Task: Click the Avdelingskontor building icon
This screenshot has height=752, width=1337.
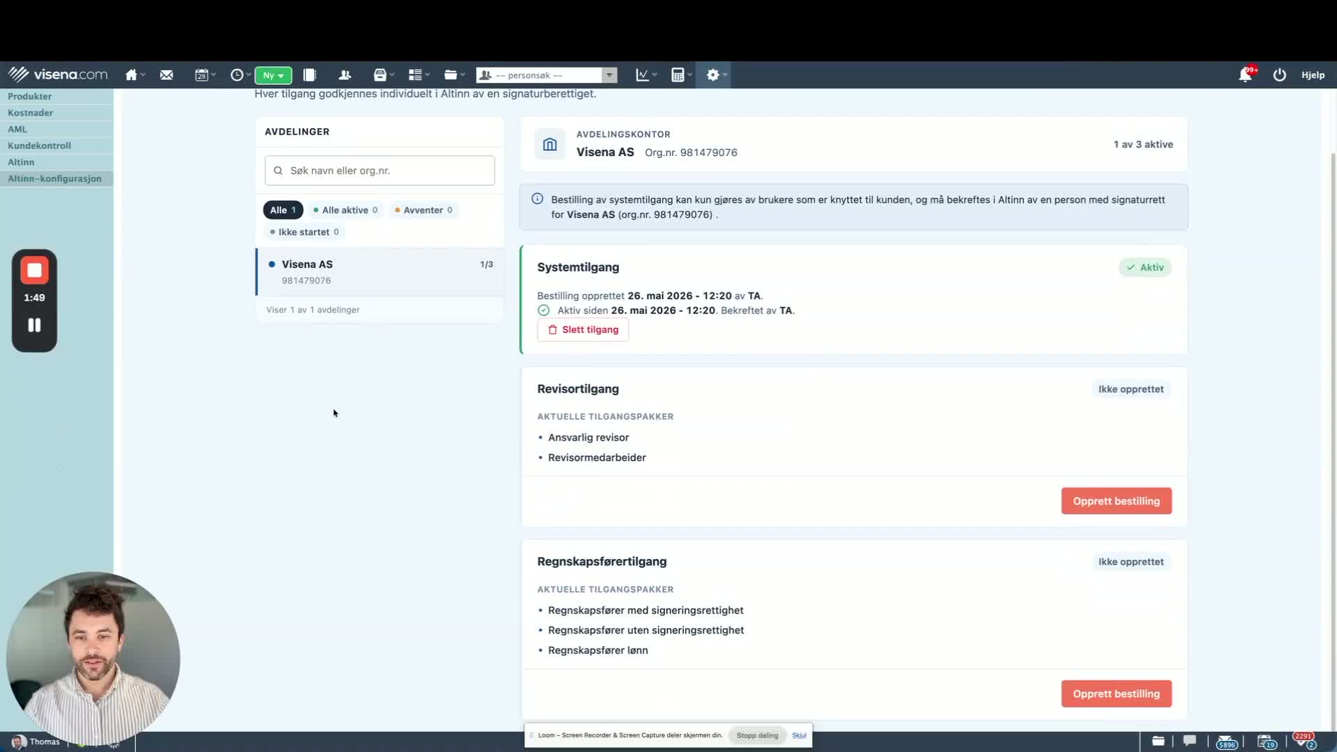Action: tap(550, 144)
